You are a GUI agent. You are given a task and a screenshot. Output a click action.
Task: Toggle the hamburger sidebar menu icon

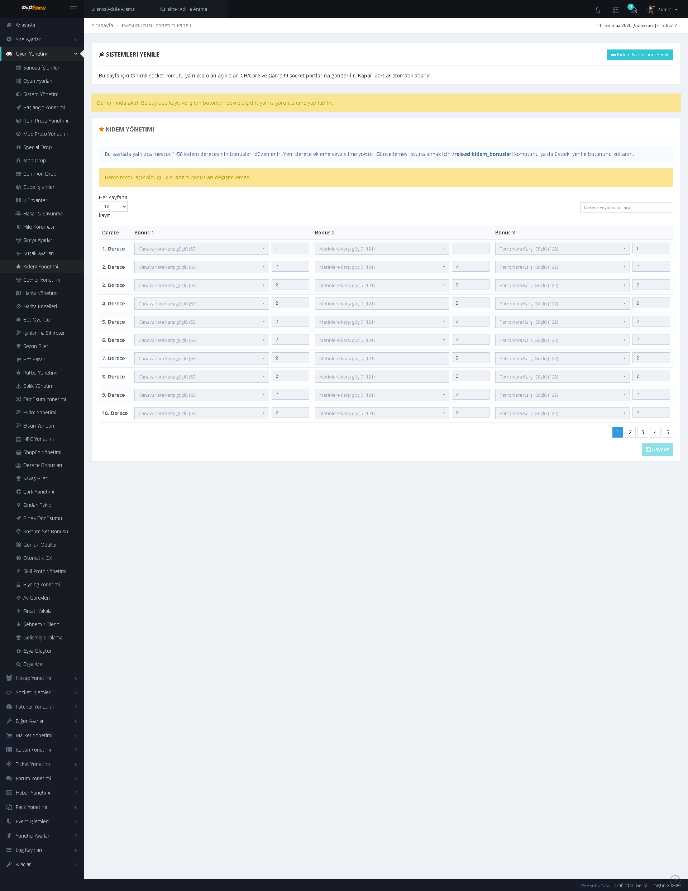point(73,9)
